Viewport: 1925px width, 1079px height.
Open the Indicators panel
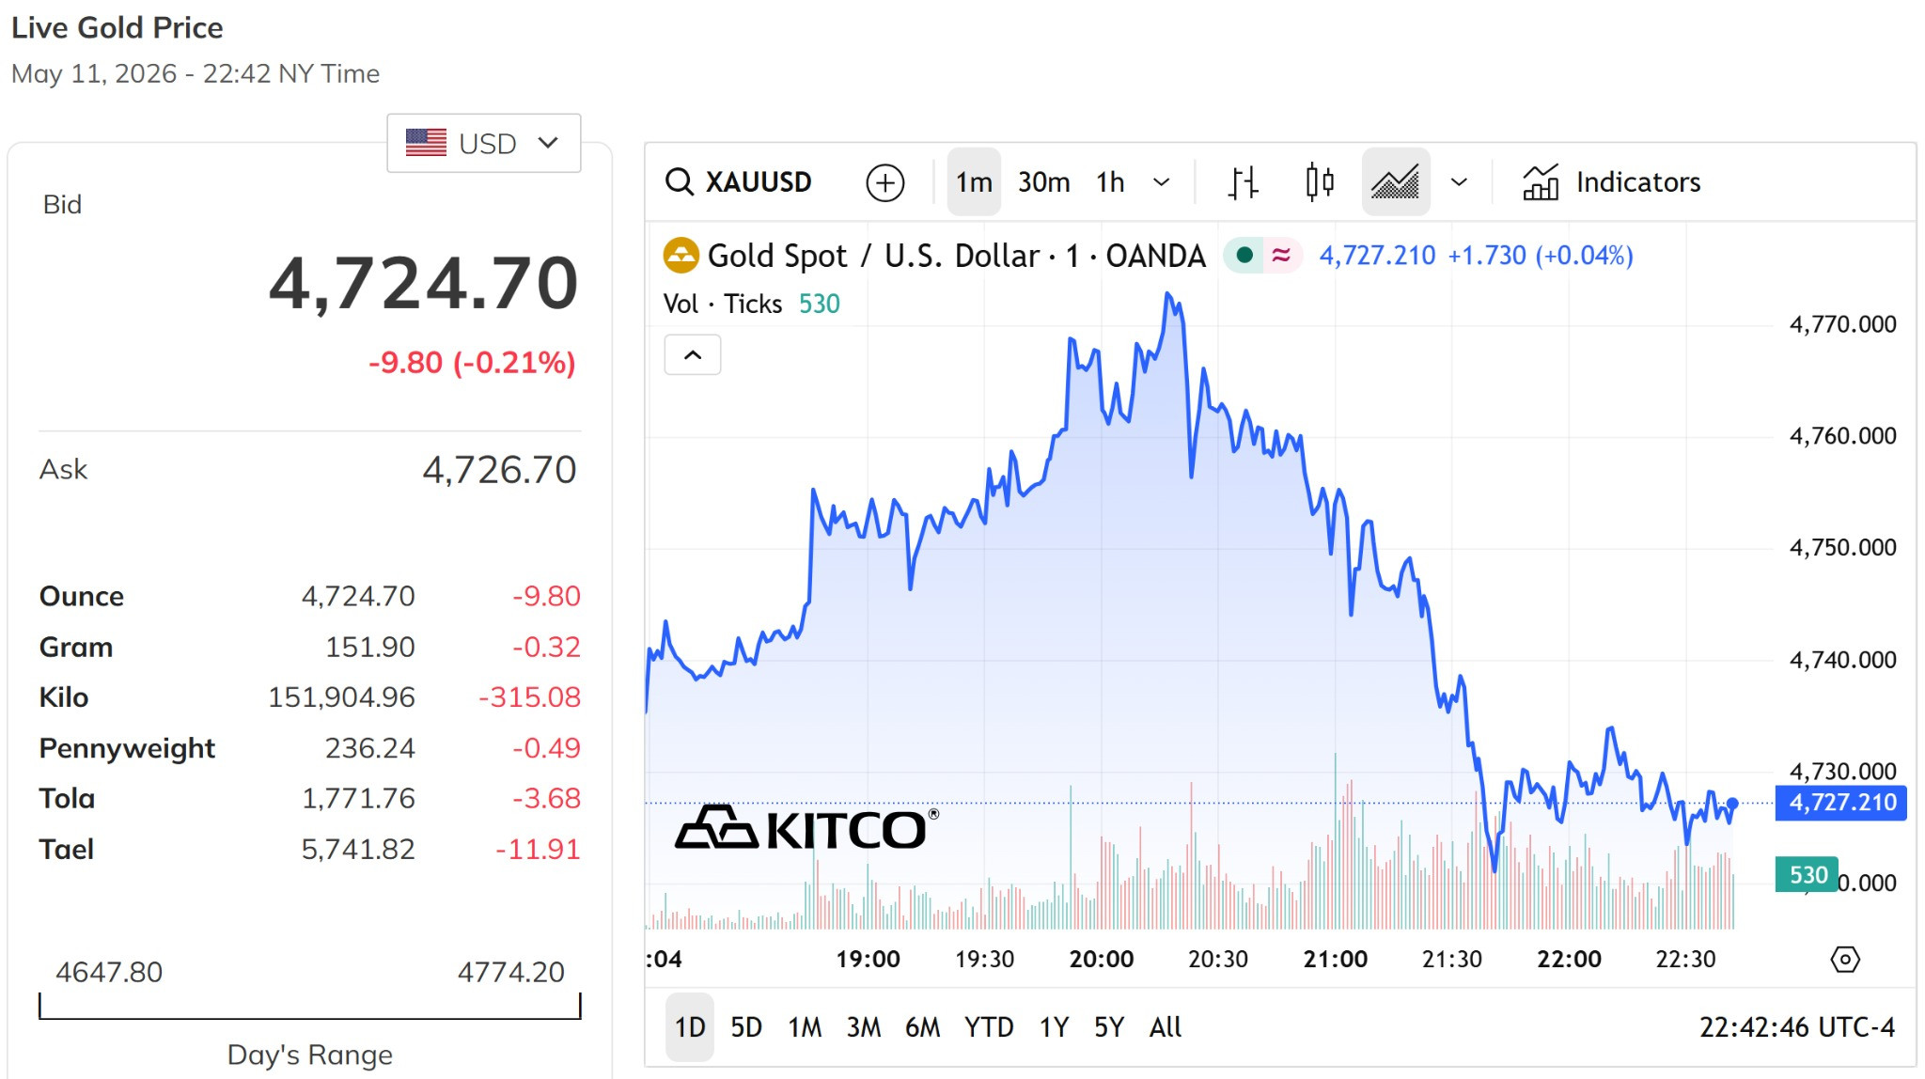(1611, 181)
